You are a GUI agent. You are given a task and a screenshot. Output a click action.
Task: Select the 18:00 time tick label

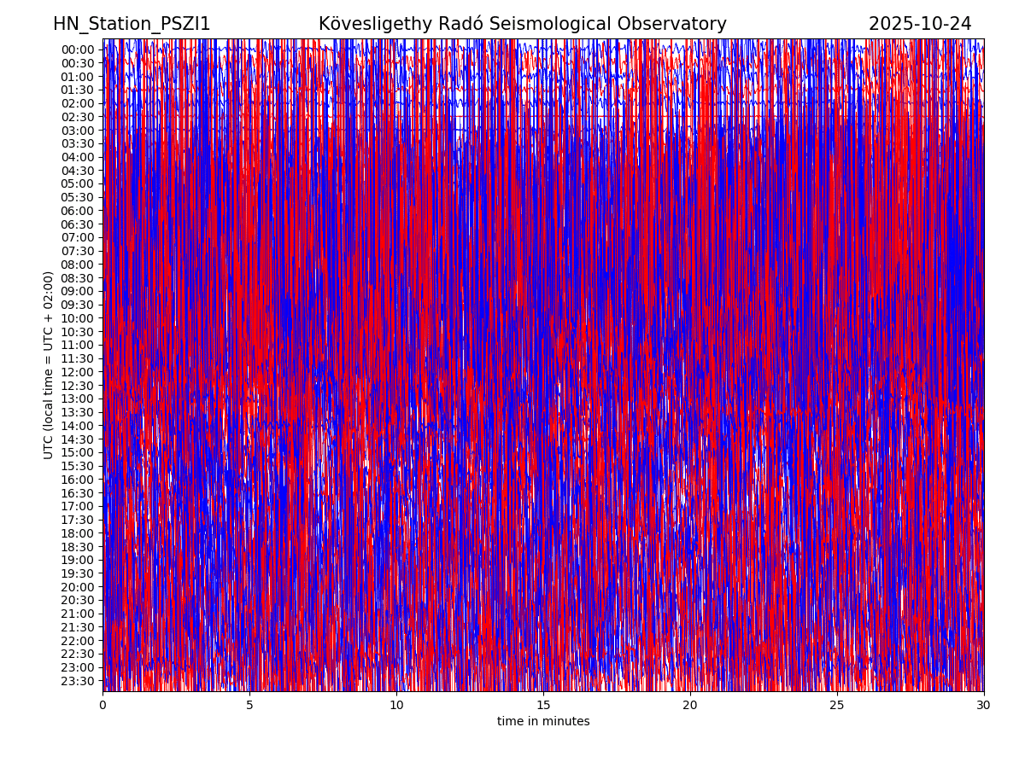click(77, 533)
